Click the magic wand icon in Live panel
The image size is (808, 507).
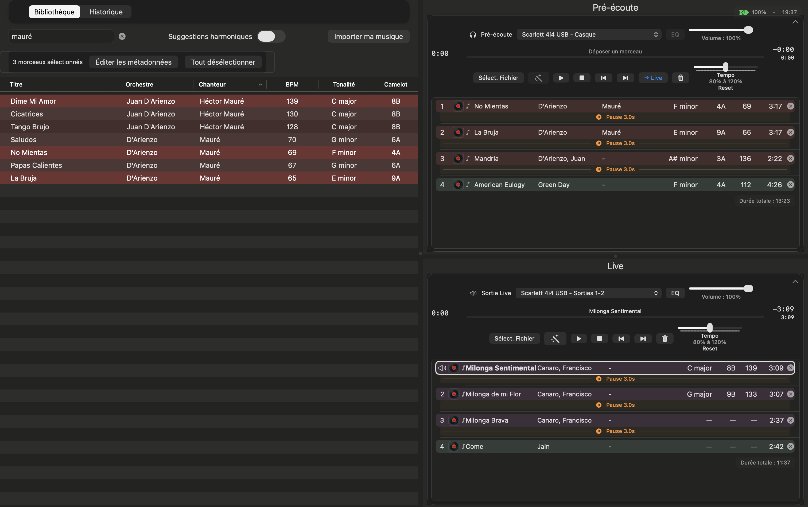click(555, 338)
